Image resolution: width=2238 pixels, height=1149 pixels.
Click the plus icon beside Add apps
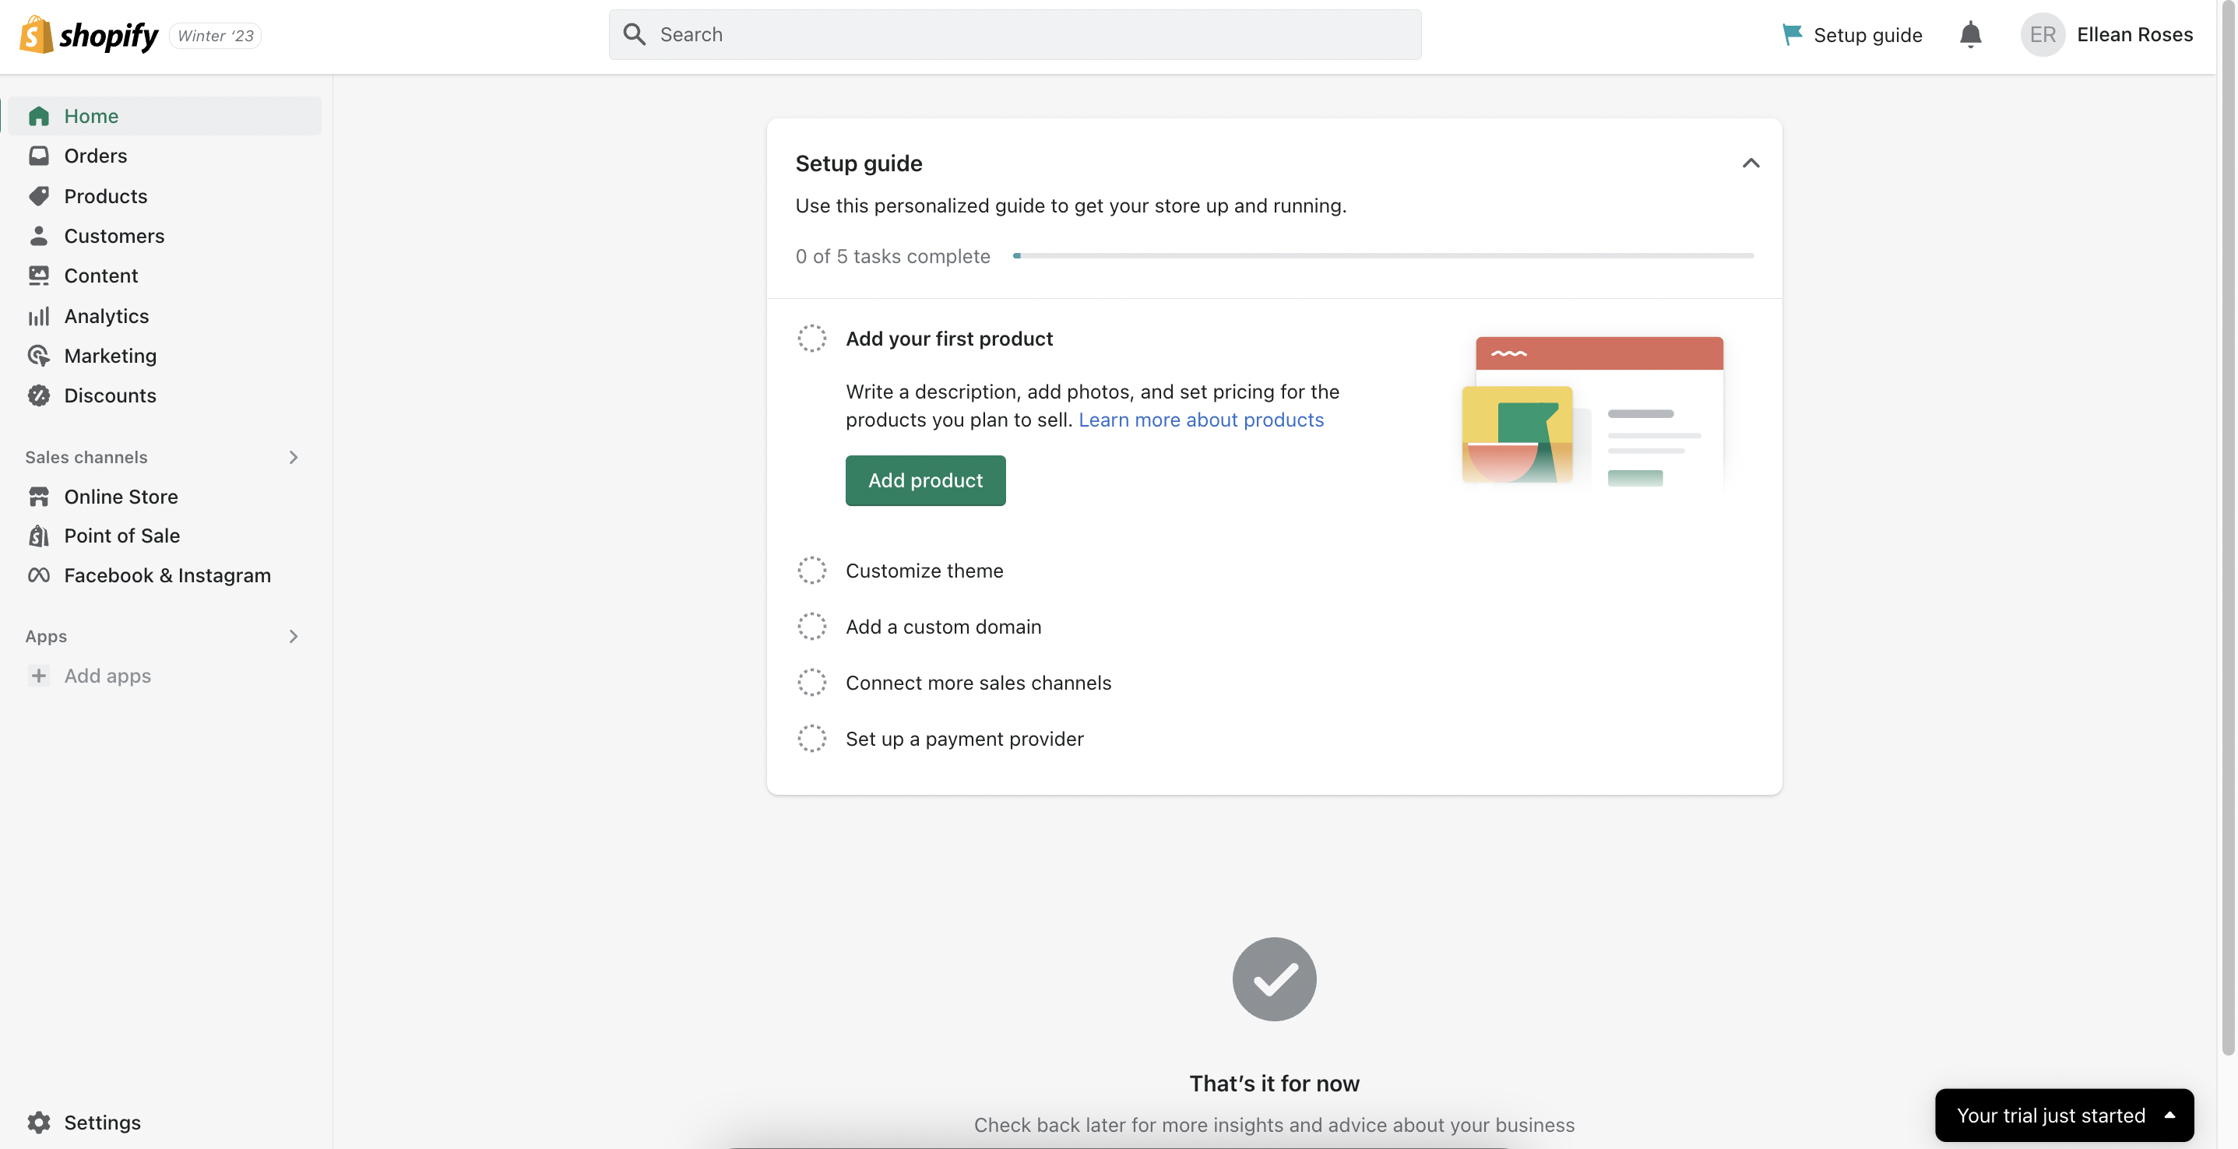point(38,676)
